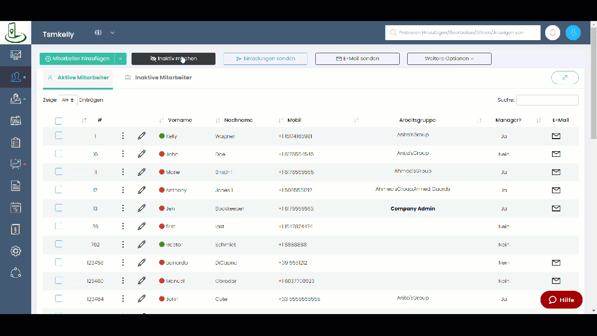Click the green location logo at top left
597x336 pixels.
(15, 33)
